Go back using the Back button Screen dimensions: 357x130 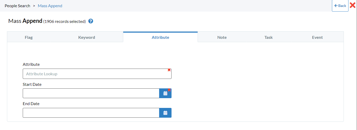[340, 6]
